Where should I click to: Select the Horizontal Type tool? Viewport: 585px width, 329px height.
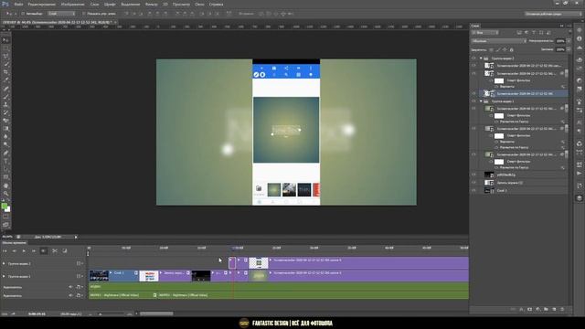(x=5, y=161)
